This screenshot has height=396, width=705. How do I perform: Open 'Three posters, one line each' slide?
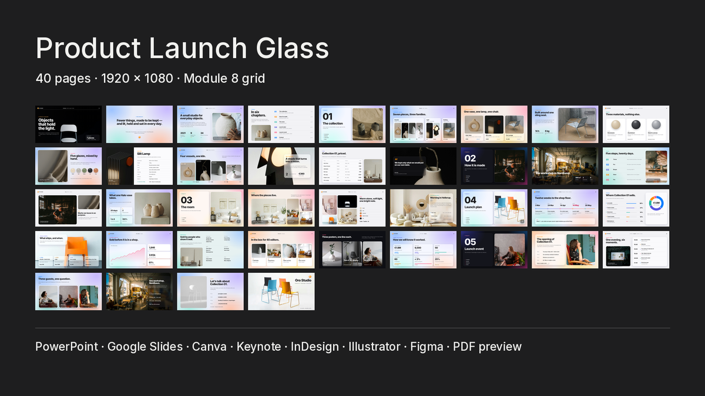[352, 249]
